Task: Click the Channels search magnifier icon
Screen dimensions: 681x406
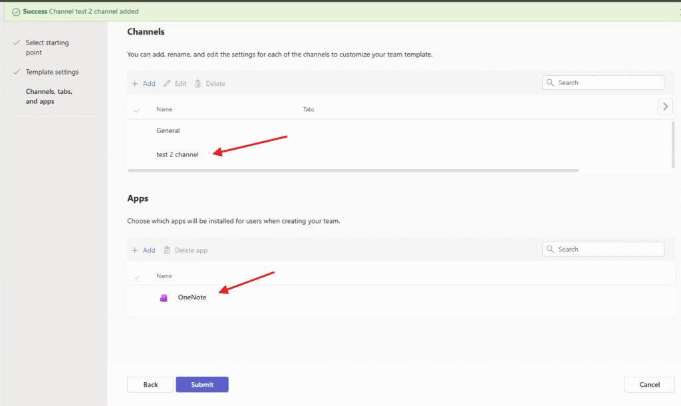Action: pyautogui.click(x=551, y=83)
